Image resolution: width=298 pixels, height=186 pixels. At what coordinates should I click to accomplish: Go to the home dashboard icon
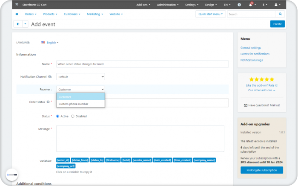point(17,14)
